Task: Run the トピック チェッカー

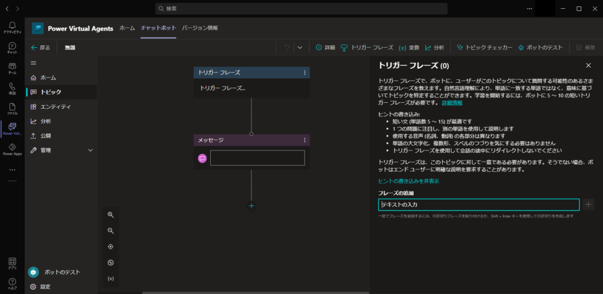Action: coord(485,48)
